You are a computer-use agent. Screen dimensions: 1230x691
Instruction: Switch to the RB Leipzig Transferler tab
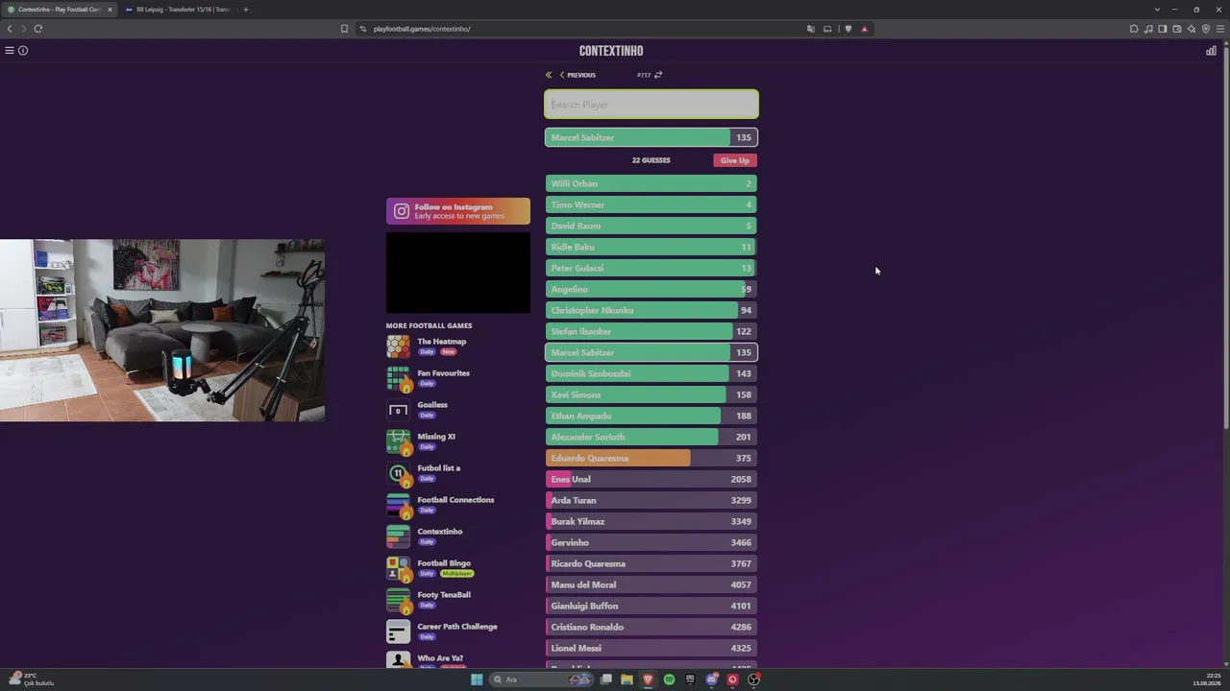pos(178,10)
